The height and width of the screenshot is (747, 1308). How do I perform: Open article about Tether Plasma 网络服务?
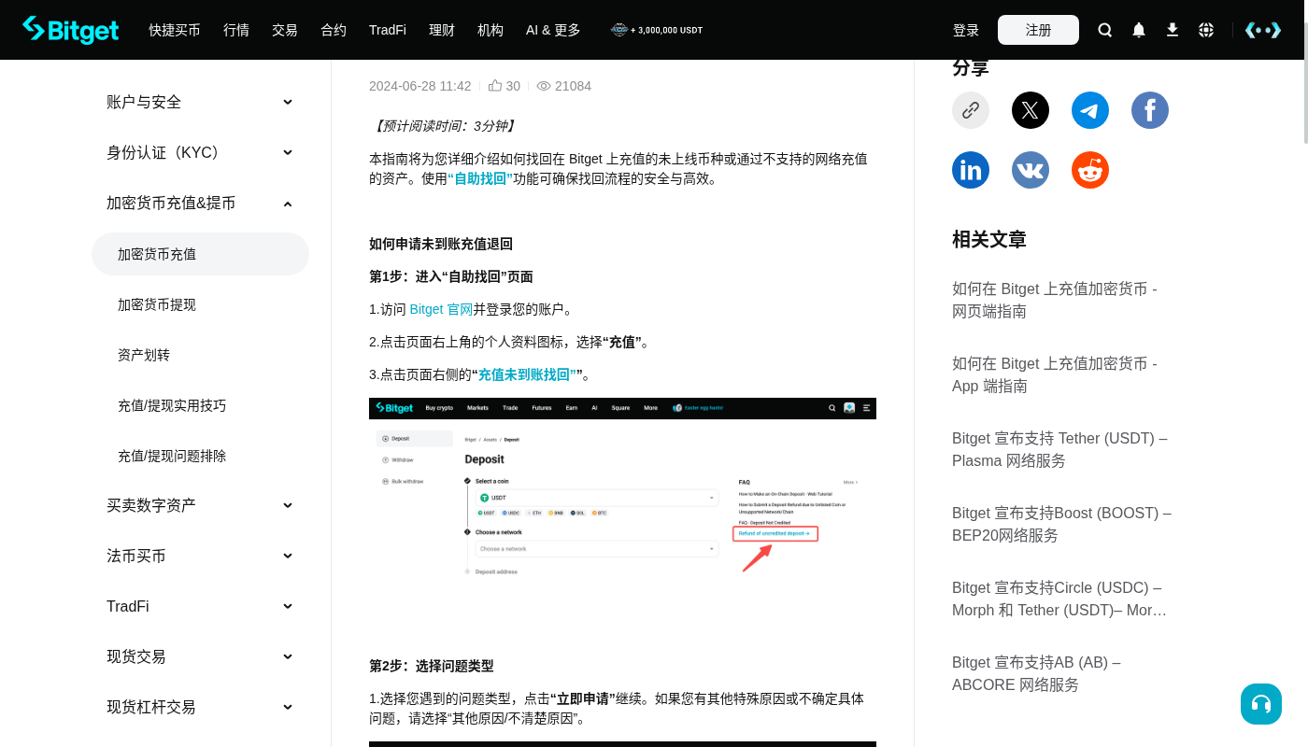(1059, 449)
